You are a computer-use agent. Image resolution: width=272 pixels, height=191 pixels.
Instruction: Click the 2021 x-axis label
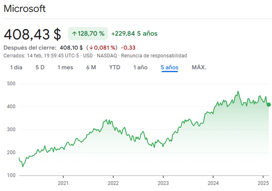(63, 183)
